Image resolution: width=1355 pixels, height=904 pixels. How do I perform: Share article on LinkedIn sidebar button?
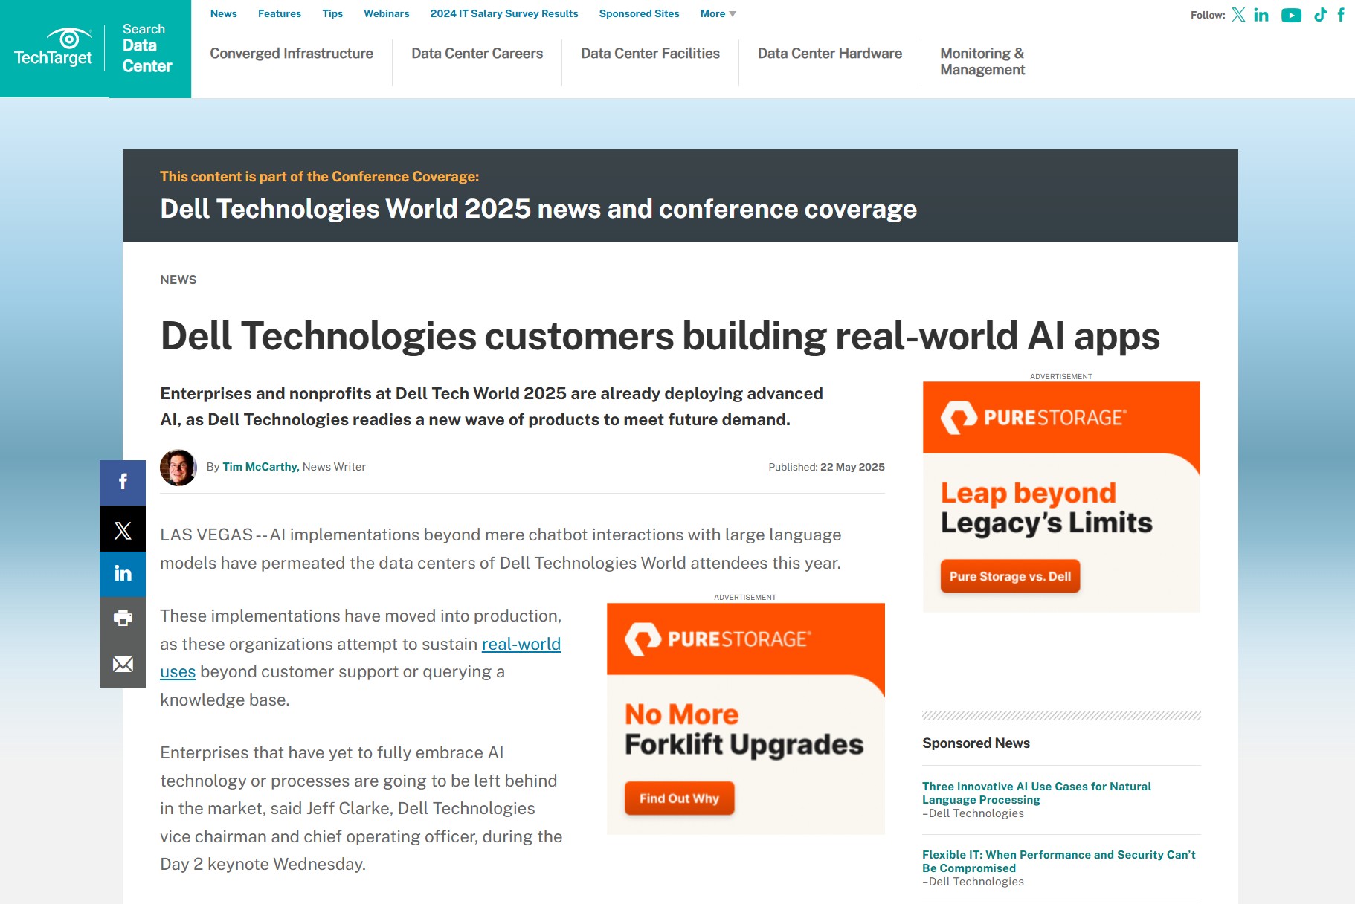click(123, 574)
